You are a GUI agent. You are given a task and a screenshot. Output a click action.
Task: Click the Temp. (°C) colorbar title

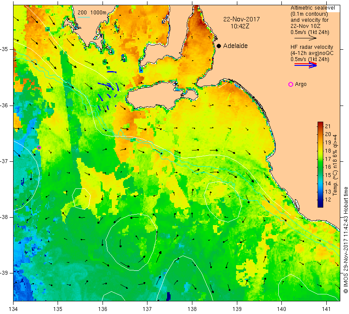[335, 165]
